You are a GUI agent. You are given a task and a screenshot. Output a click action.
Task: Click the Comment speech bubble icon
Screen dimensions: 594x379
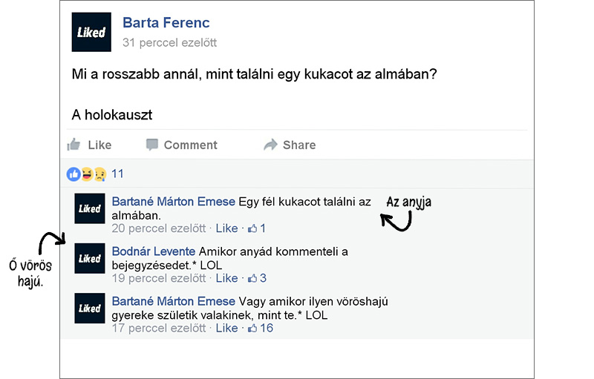(152, 145)
